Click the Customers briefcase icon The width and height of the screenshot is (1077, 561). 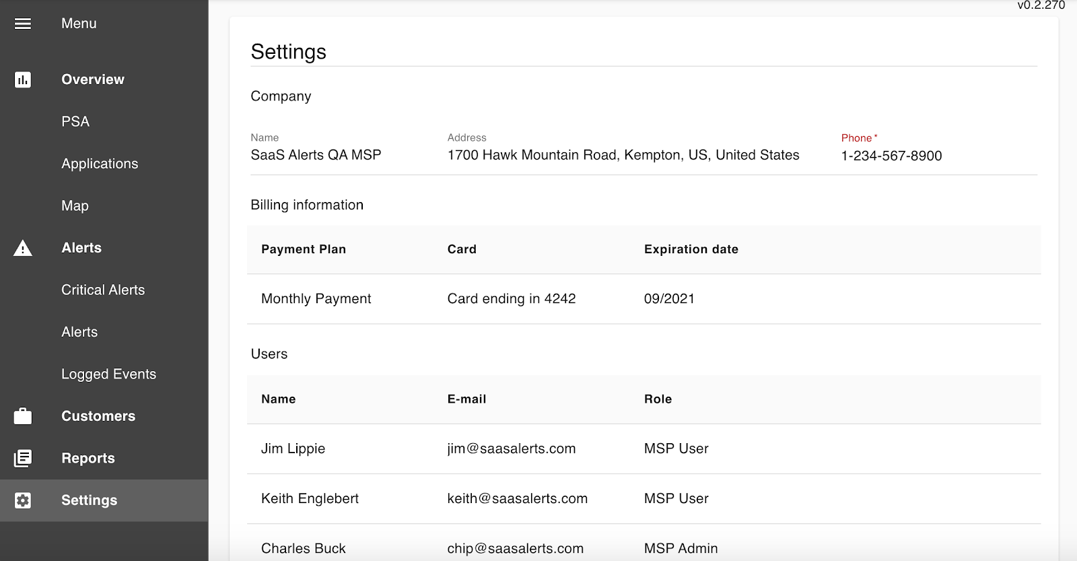tap(23, 416)
